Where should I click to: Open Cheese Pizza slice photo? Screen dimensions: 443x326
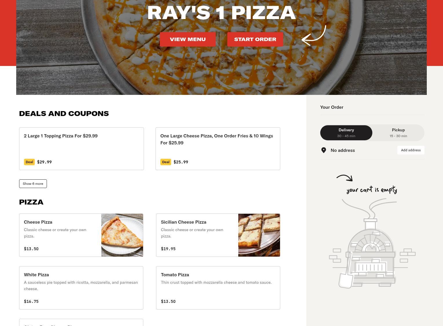[122, 235]
